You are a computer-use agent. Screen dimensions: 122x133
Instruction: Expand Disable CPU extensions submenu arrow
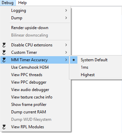click(x=66, y=45)
